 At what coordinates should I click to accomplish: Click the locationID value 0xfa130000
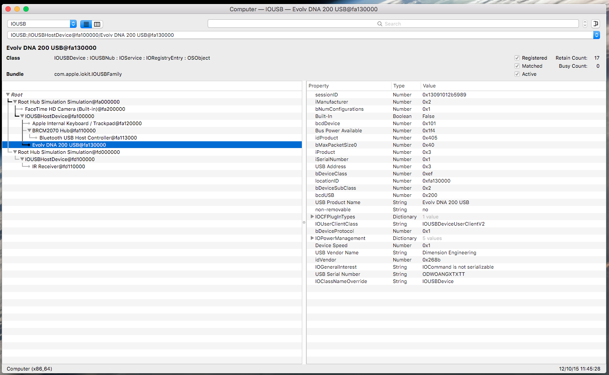(x=436, y=181)
